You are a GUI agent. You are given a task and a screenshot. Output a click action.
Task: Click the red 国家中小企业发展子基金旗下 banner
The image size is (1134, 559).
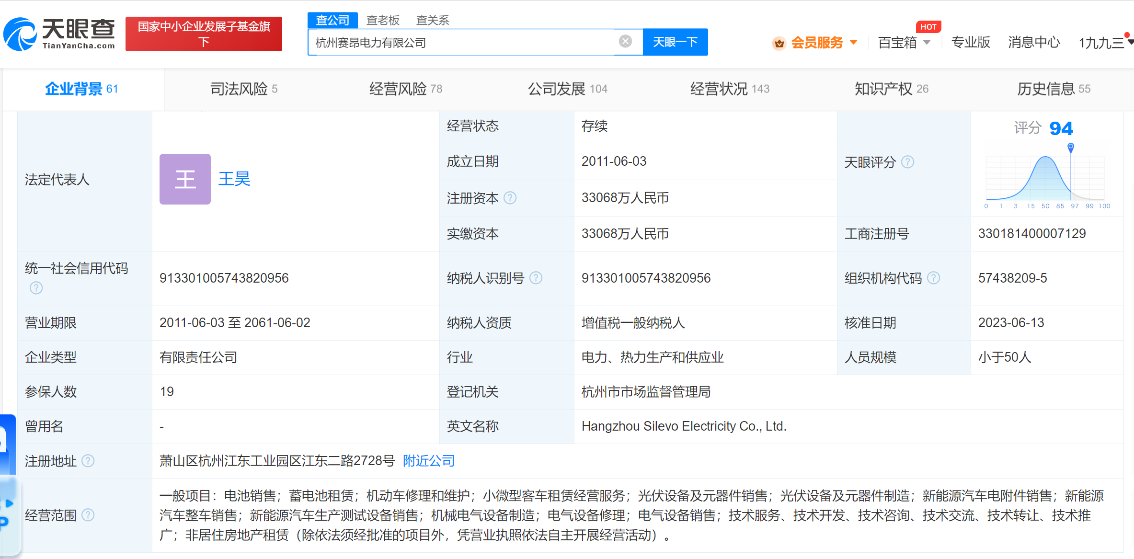(x=204, y=34)
